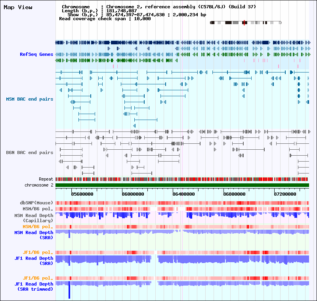Viewport: 317px width, 301px height.
Task: Click the 85600000 axis position label
Action: (82, 194)
